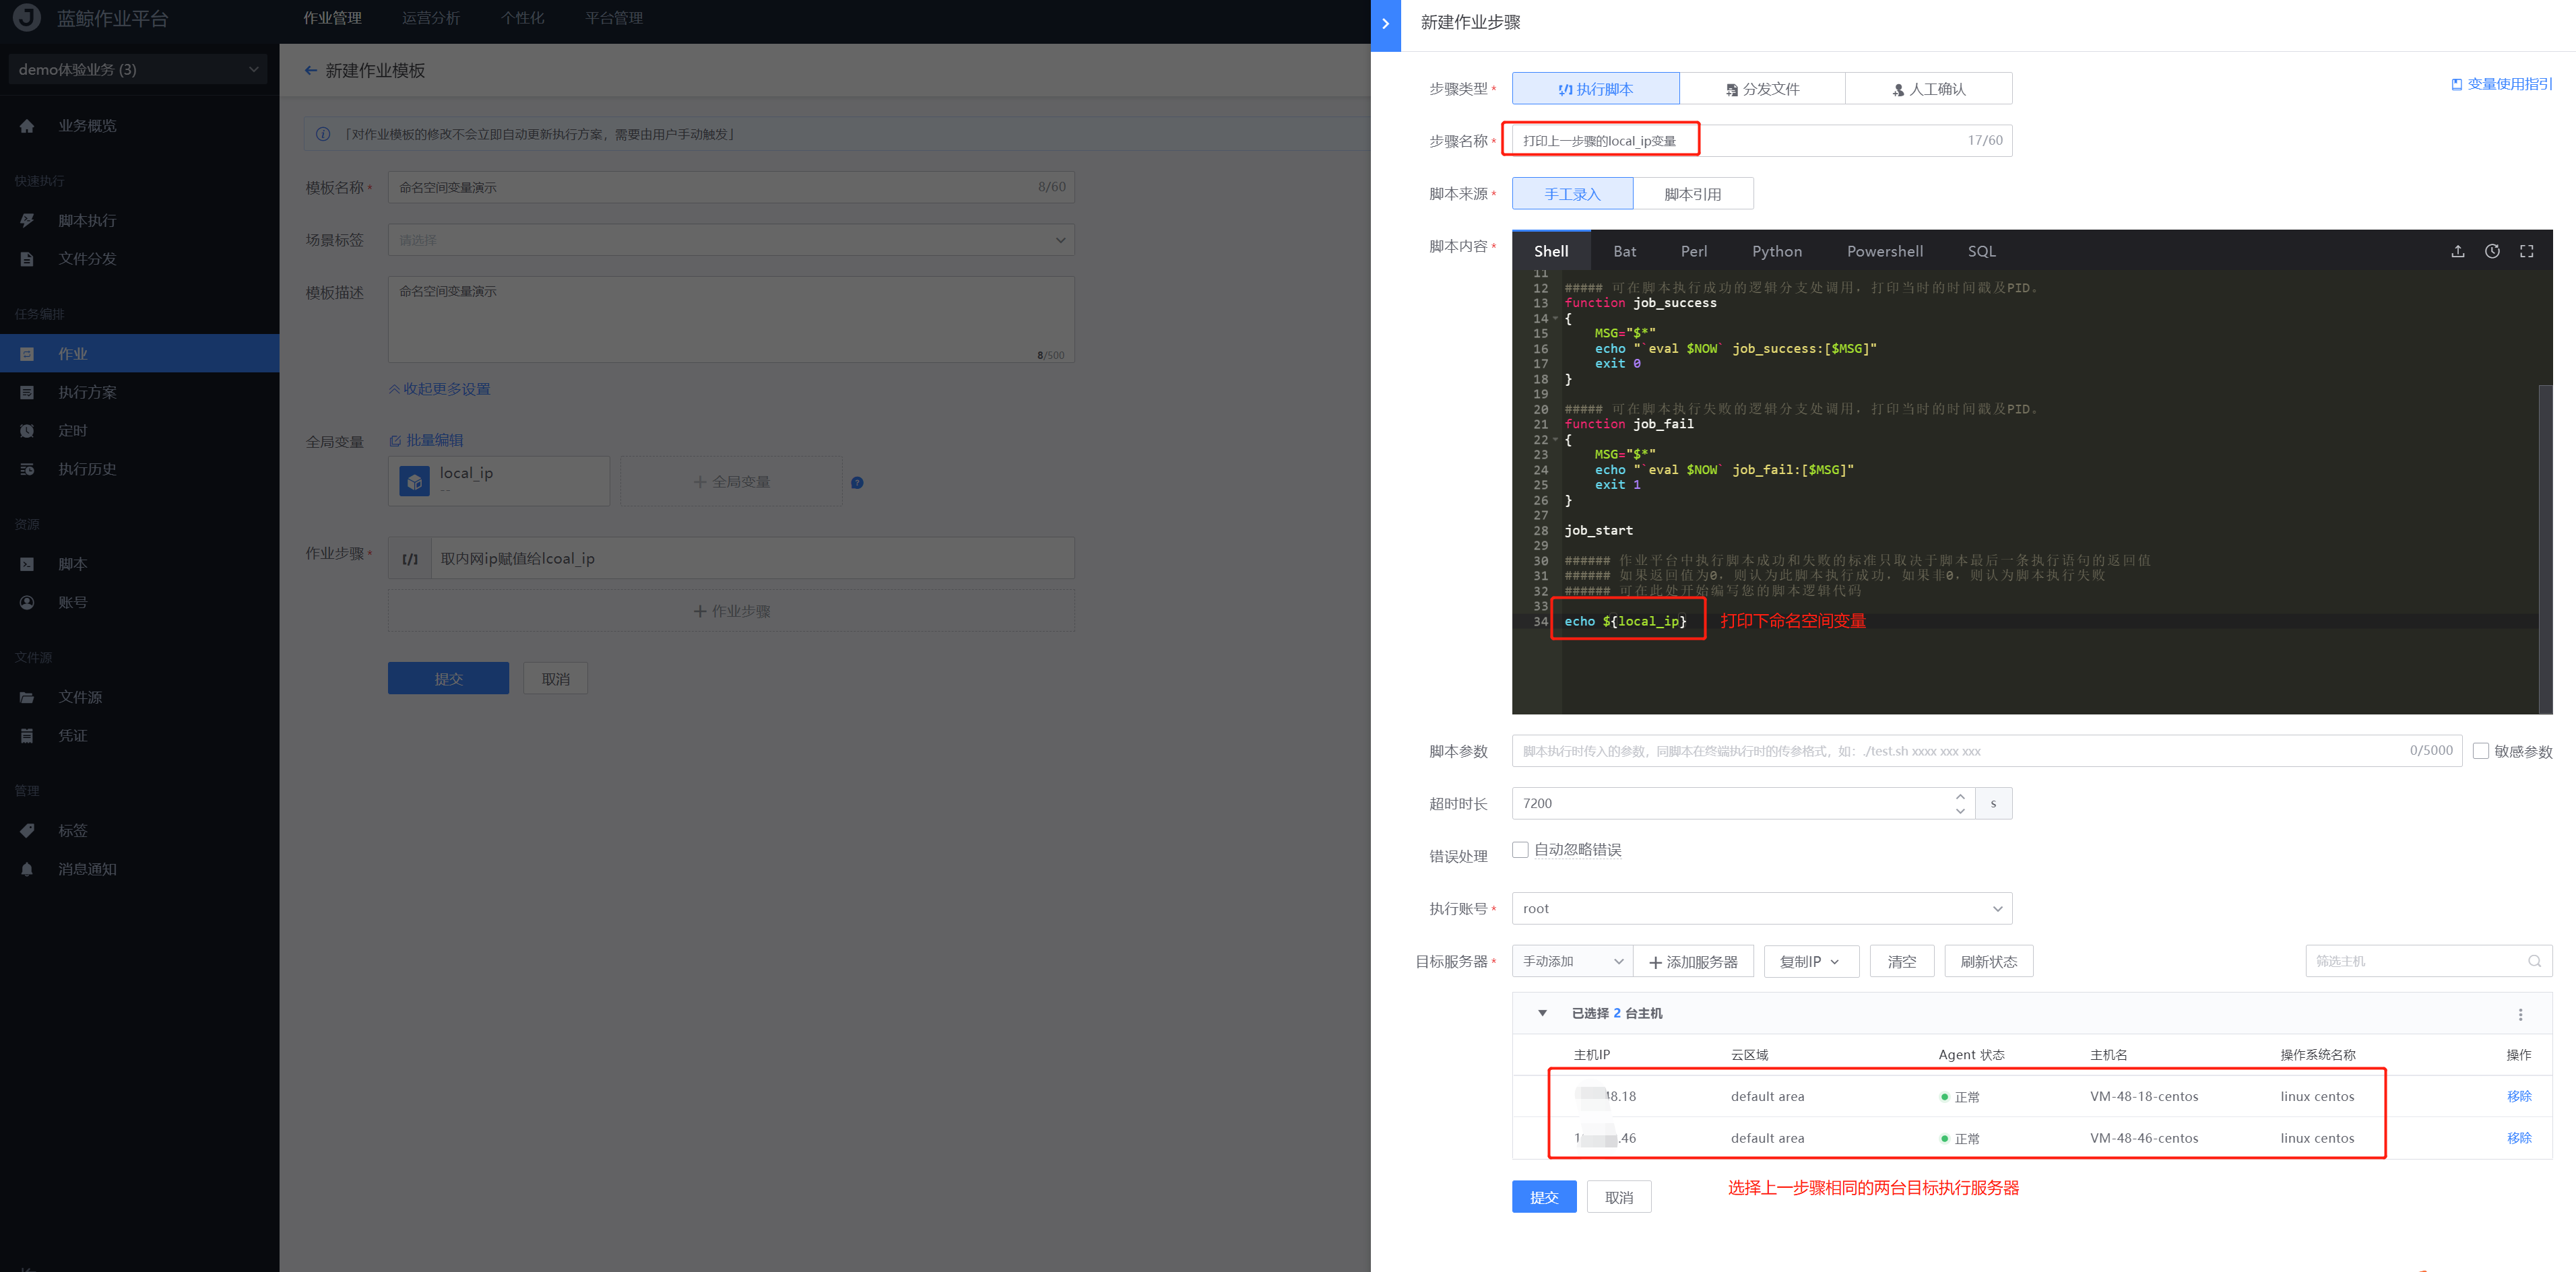
Task: Click 取消 in the step panel
Action: click(1619, 1197)
